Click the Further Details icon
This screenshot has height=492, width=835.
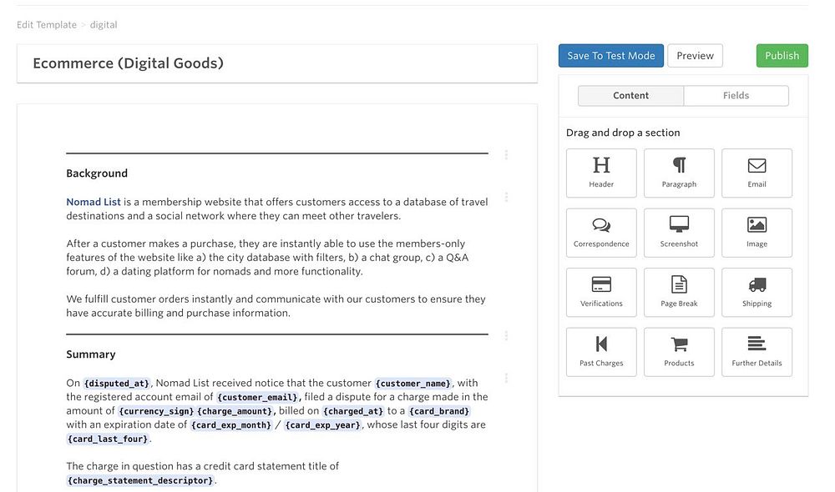coord(757,344)
